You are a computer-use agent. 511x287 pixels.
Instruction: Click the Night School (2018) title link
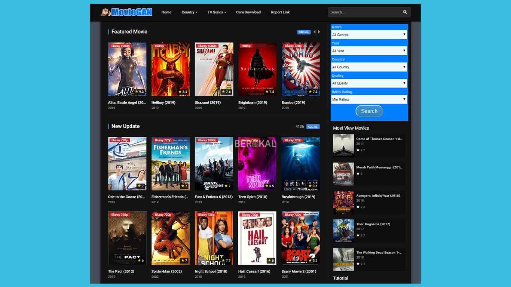click(x=211, y=271)
